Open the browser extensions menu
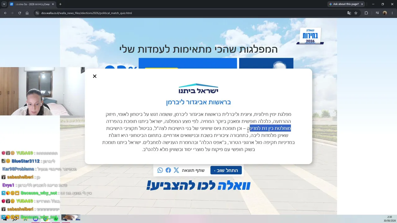This screenshot has height=223, width=397. click(x=366, y=13)
